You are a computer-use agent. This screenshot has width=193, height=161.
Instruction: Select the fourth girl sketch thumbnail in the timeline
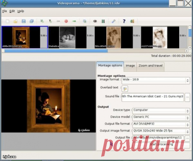point(160,37)
